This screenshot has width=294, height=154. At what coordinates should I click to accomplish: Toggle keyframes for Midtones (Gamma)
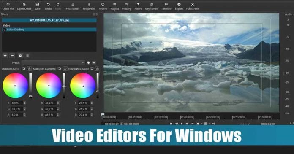click(x=65, y=69)
